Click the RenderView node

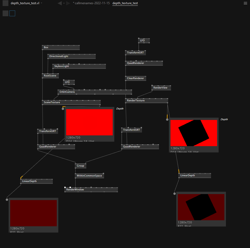coord(160,88)
